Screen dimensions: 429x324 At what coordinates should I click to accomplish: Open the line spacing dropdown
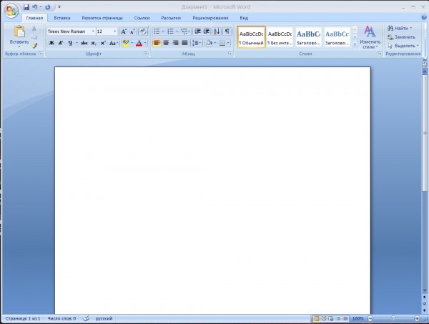click(x=197, y=43)
